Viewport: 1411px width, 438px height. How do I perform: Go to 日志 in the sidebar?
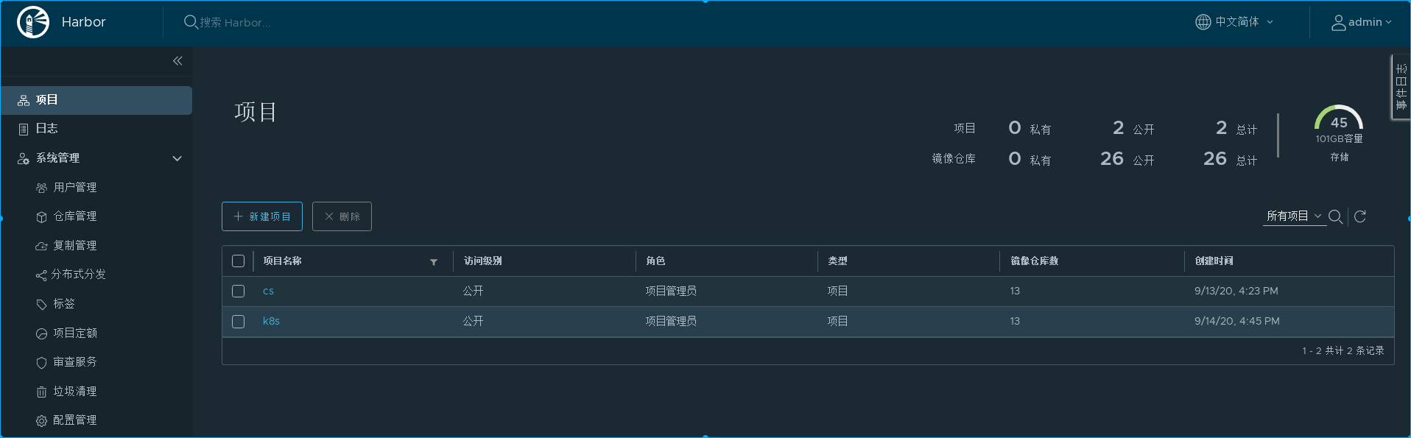click(46, 129)
